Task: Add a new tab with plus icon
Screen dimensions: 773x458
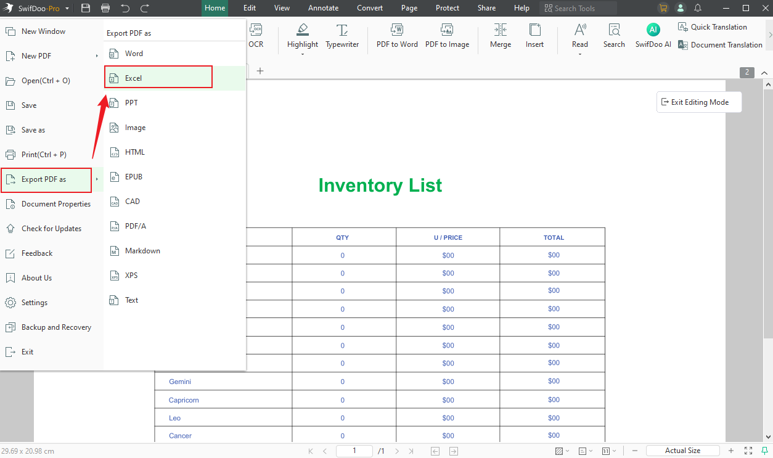Action: point(260,71)
